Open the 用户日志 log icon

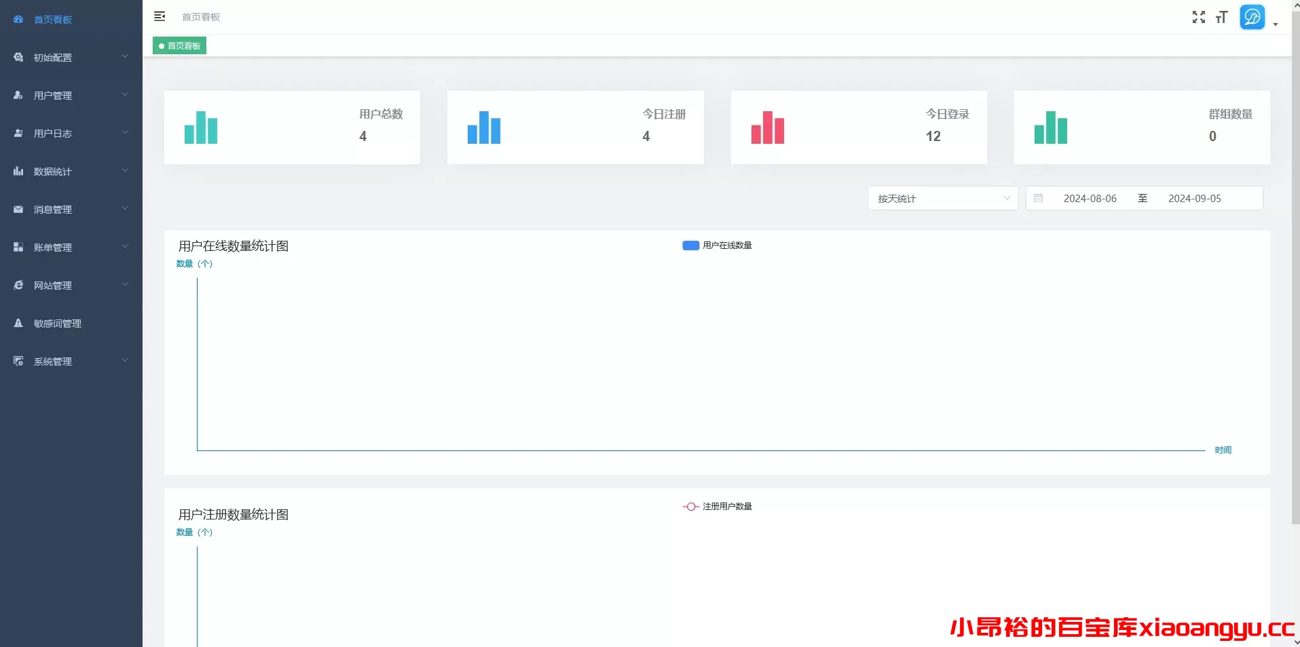[x=18, y=133]
